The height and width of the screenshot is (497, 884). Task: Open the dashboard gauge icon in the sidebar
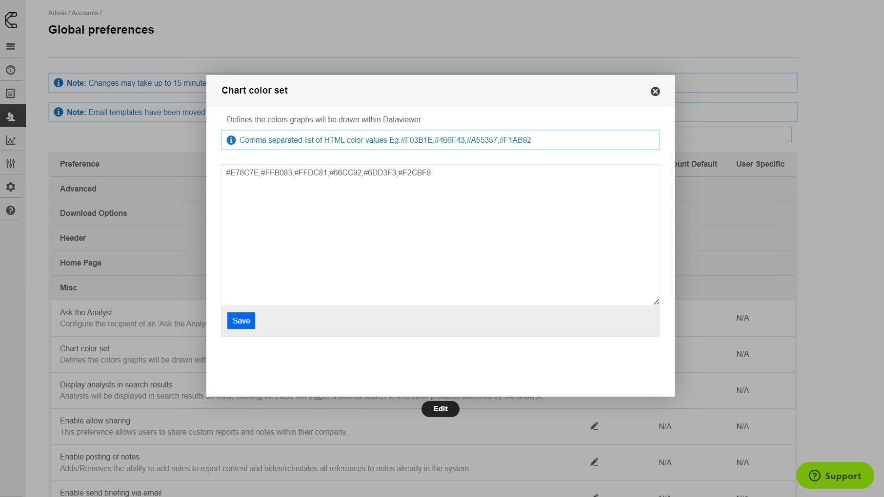point(11,70)
